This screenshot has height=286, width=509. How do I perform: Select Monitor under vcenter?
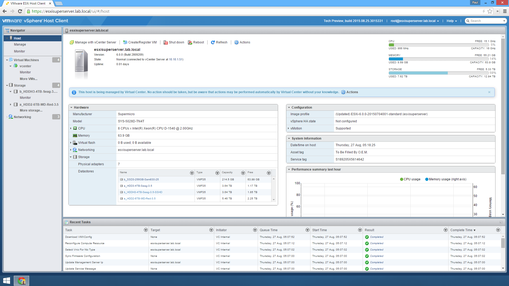(25, 72)
